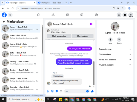
Task: Search in the Agnes conversation
Action: pos(119,40)
